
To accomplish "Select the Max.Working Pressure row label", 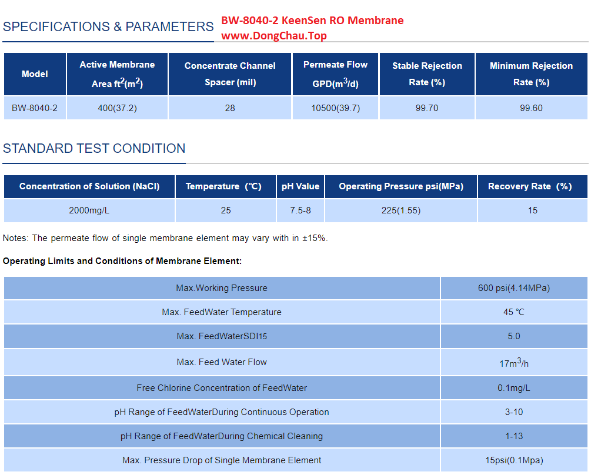I will (x=222, y=288).
